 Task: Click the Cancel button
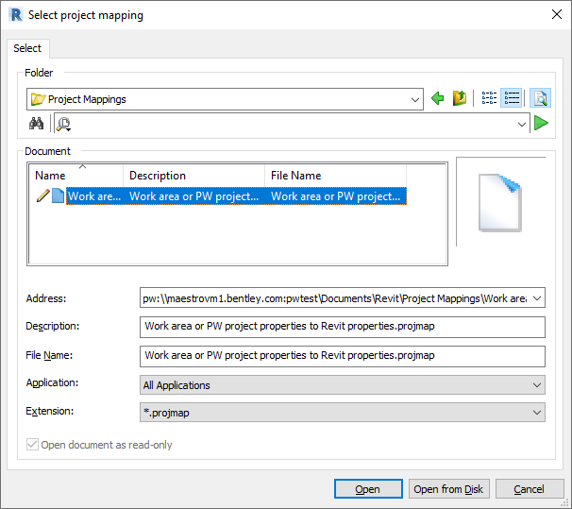(x=529, y=489)
